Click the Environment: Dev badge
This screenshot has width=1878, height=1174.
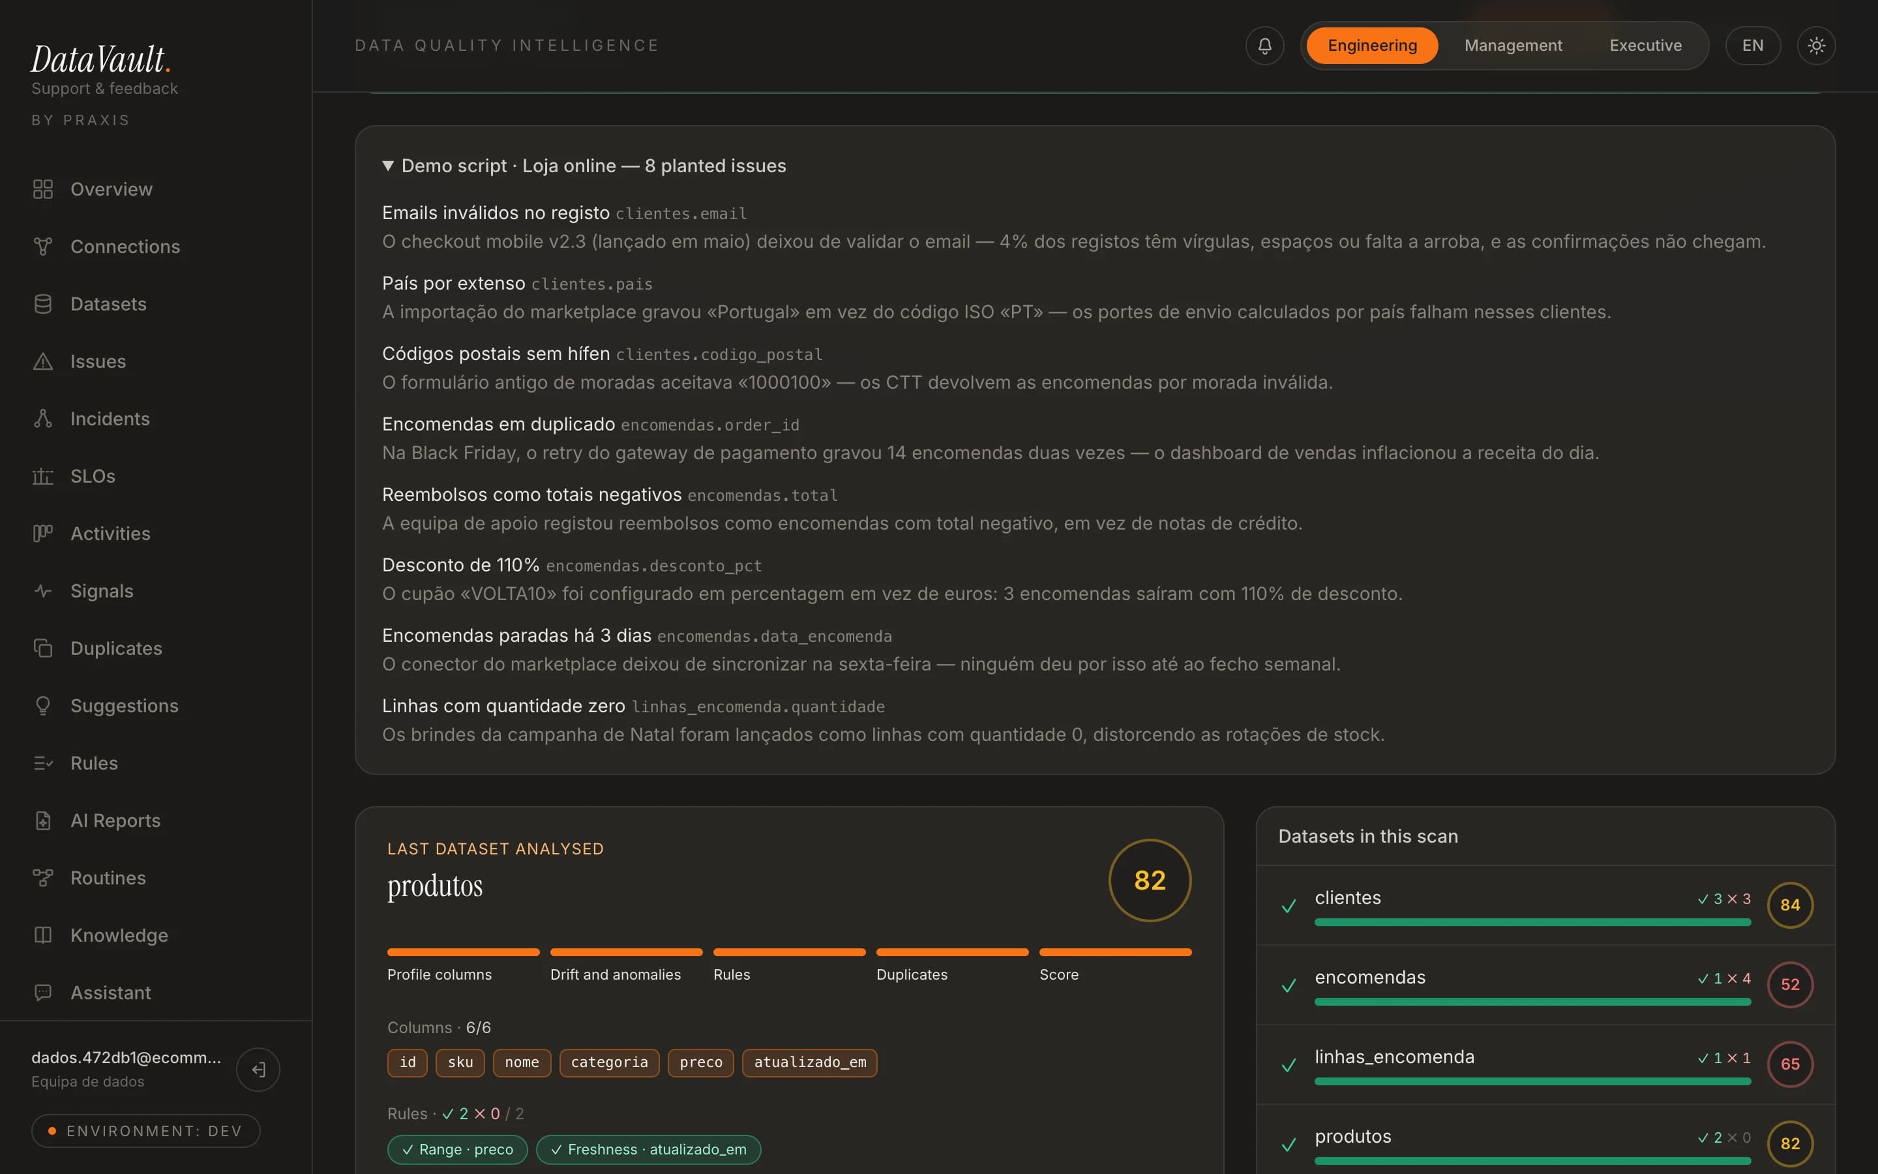pyautogui.click(x=146, y=1130)
